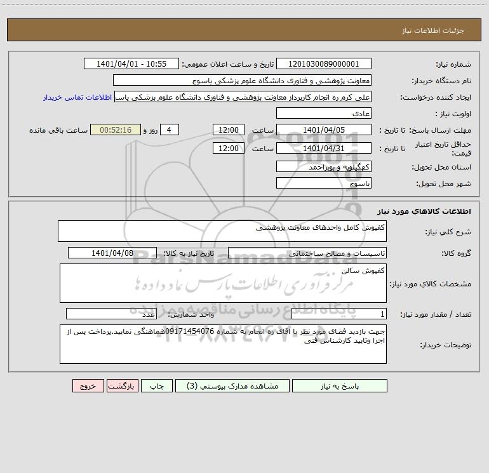
Task: Click the delivery province field 'کهگیلویه و بویراحمد'
Action: click(324, 166)
